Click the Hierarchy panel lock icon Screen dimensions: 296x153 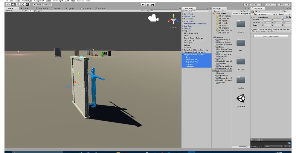click(x=207, y=8)
